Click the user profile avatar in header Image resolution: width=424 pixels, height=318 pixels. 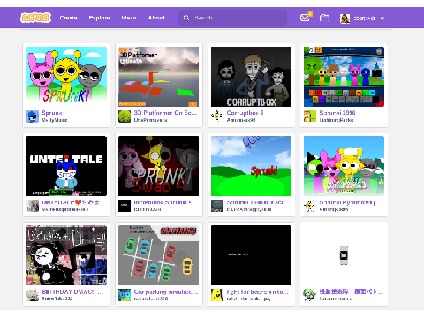coord(344,19)
